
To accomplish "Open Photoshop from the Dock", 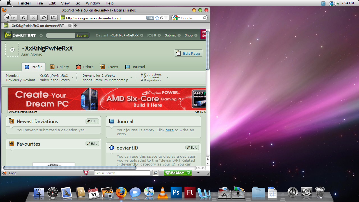I will (176, 192).
